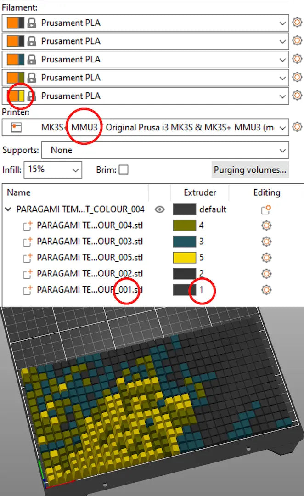Click lock icon on third filament row
This screenshot has width=304, height=496.
point(31,59)
